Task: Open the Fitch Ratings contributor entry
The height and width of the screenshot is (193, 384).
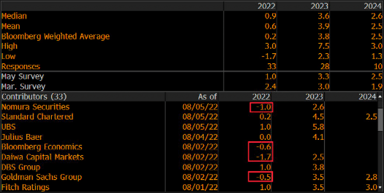Action: pos(25,187)
